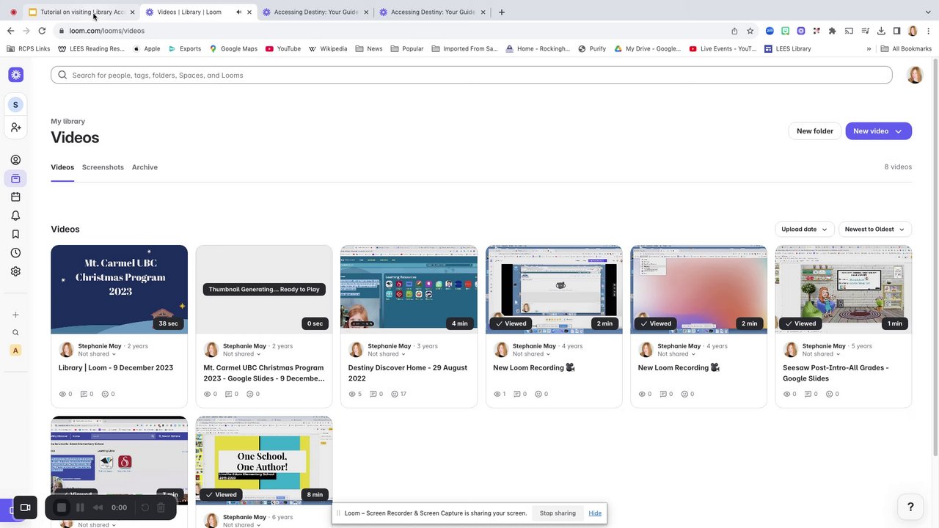
Task: Click the share icon in address bar
Action: [734, 31]
